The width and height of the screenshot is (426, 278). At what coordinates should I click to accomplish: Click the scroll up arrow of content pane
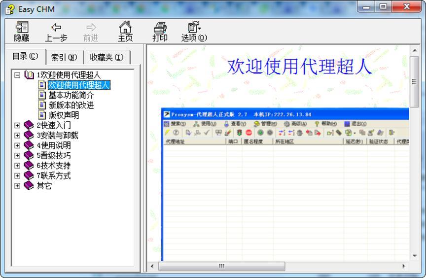tap(414, 50)
